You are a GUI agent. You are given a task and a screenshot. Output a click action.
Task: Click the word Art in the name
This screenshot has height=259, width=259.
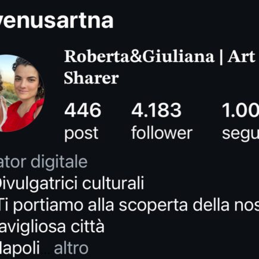point(241,57)
